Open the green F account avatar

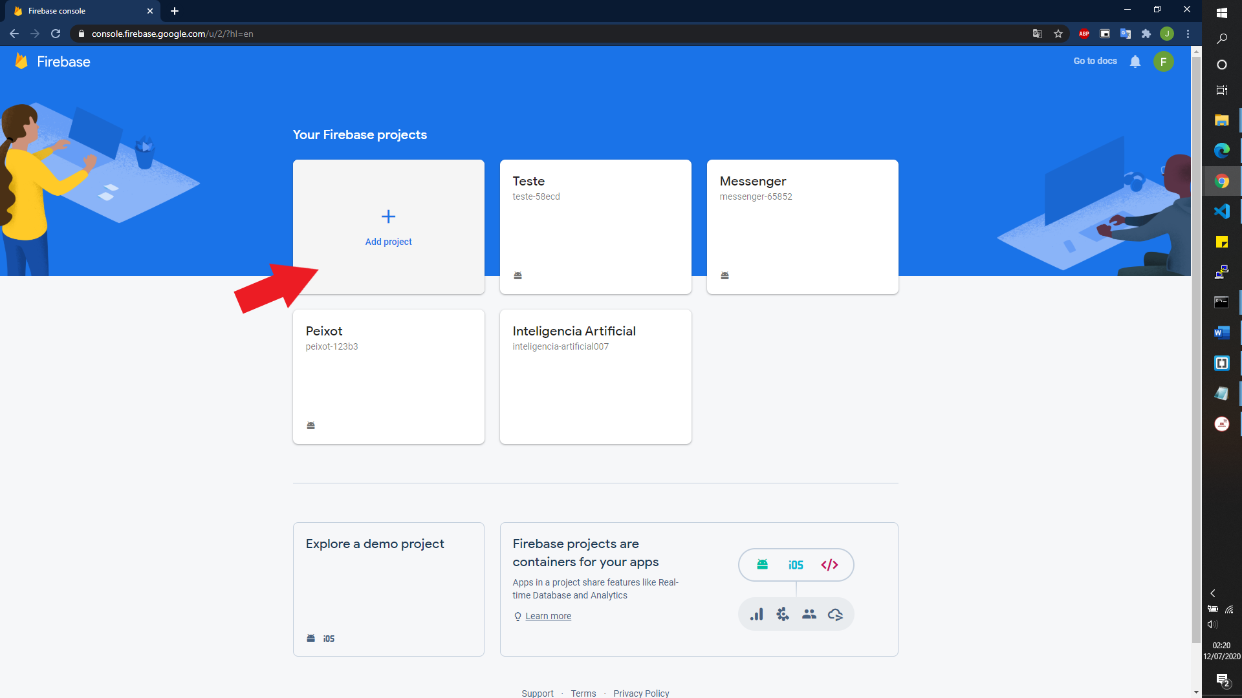click(1163, 61)
